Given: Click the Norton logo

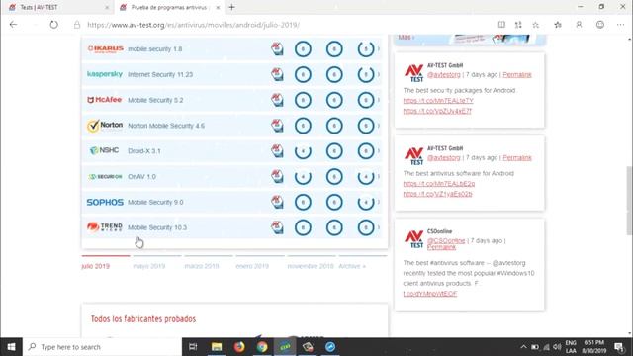Looking at the screenshot, I should [x=105, y=126].
